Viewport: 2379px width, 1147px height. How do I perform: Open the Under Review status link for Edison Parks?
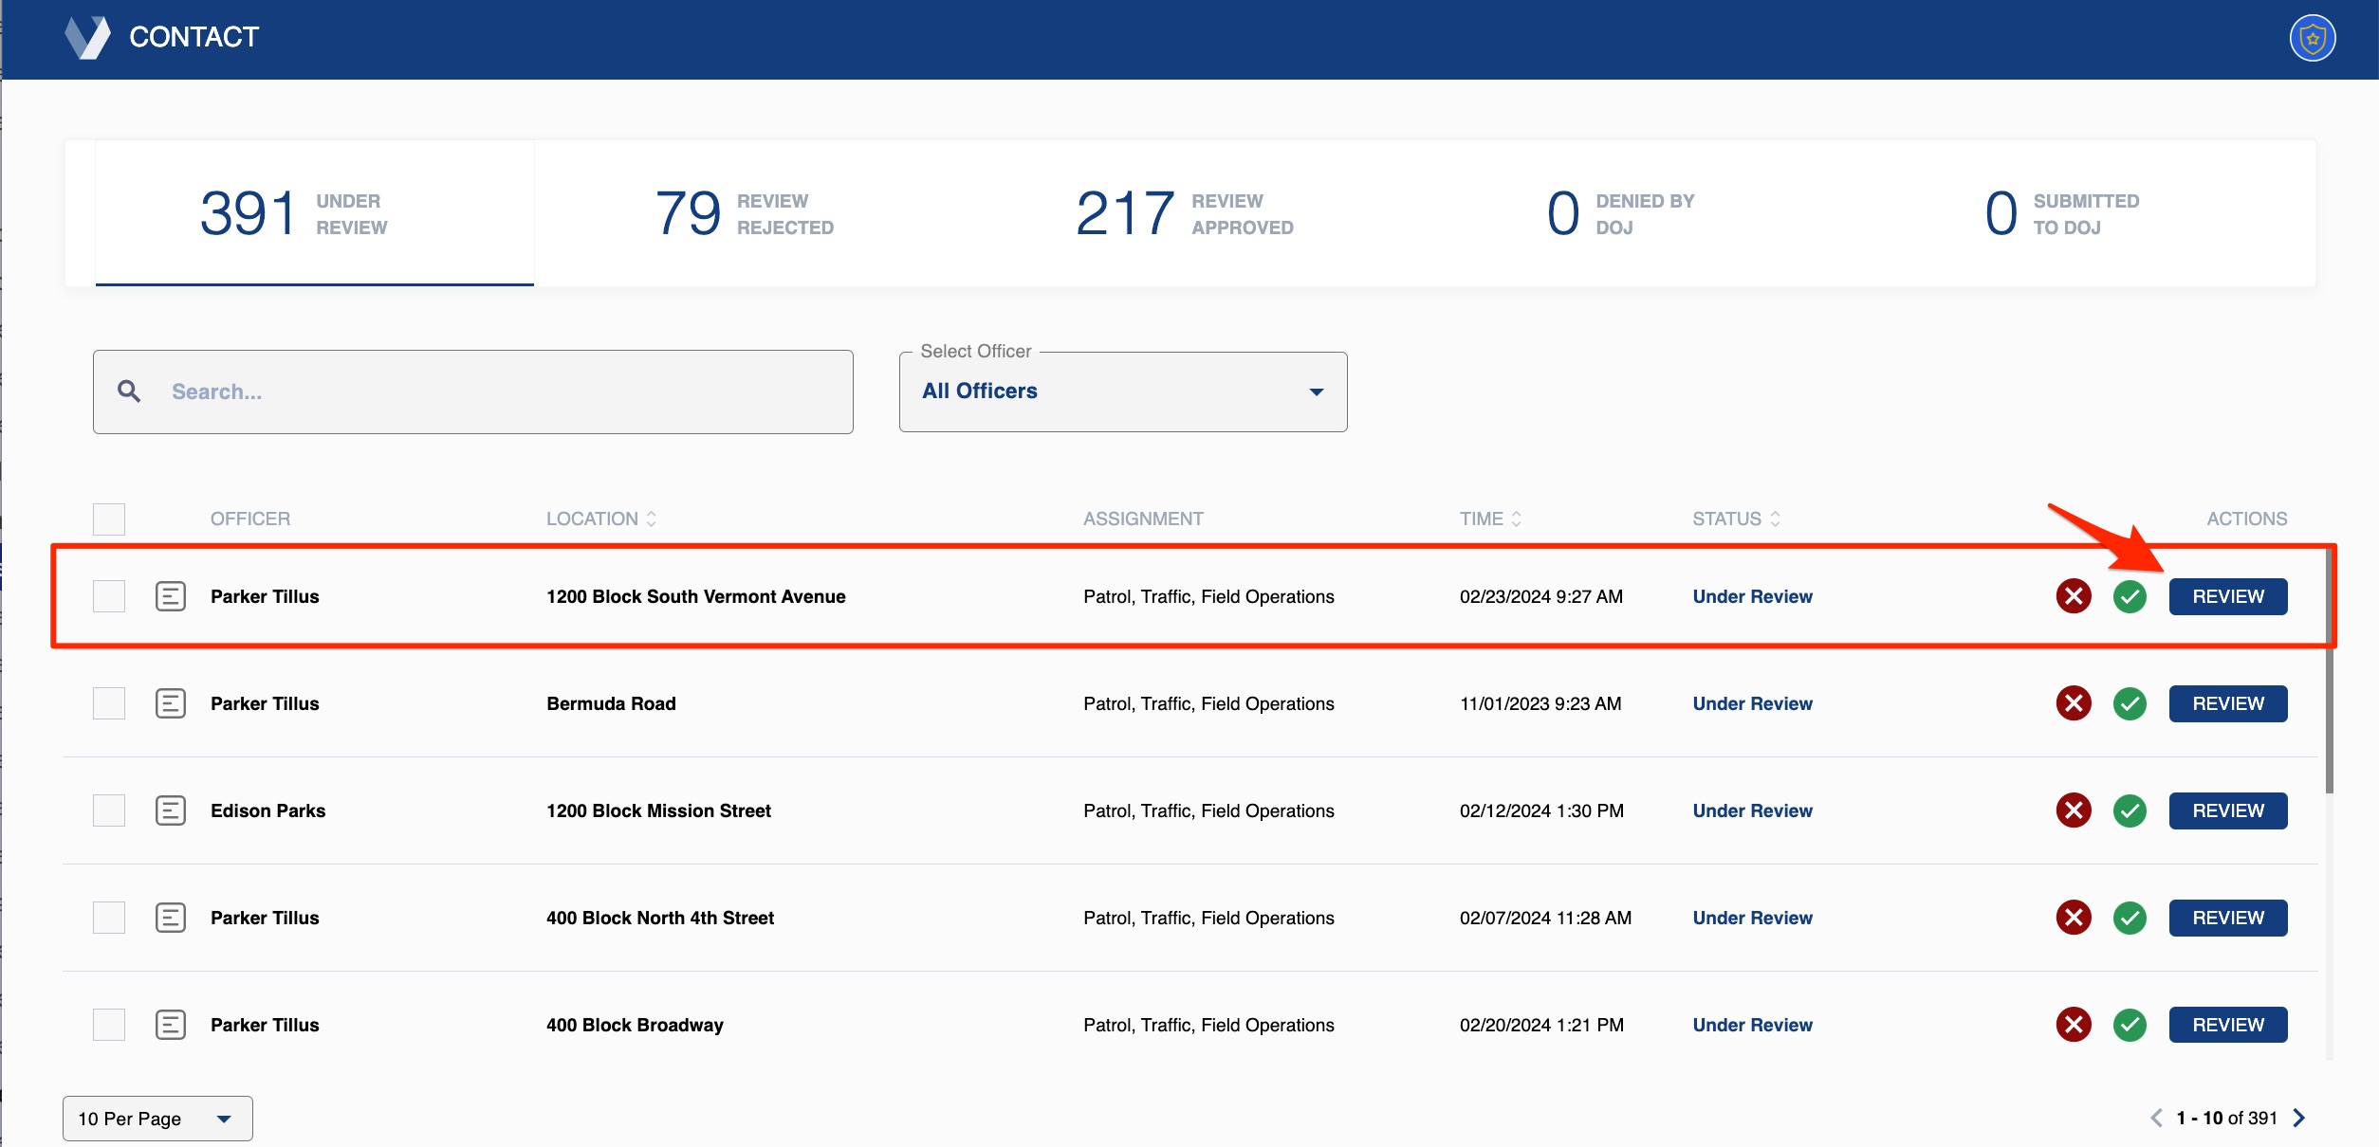tap(1751, 810)
